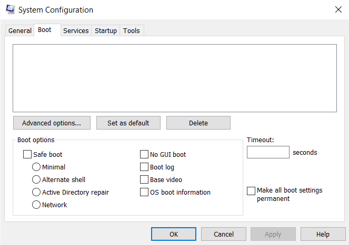Tick the No GUI boot checkbox
Viewport: 349px width, 245px height.
tap(144, 154)
